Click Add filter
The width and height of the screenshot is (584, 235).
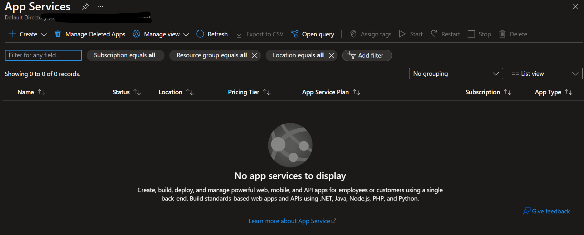pyautogui.click(x=367, y=55)
